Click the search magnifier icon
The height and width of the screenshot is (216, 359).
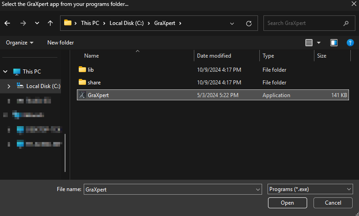[347, 23]
